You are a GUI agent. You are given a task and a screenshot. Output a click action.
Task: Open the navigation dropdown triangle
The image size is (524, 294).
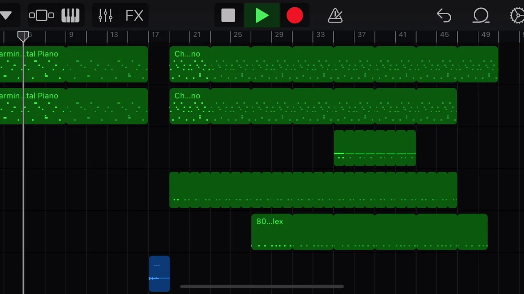coord(6,16)
